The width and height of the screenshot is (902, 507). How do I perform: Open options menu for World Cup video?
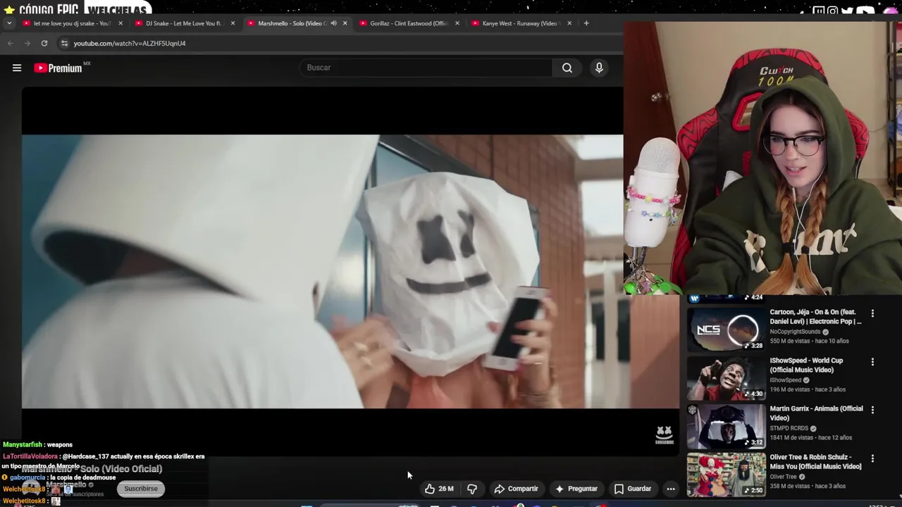click(x=872, y=362)
